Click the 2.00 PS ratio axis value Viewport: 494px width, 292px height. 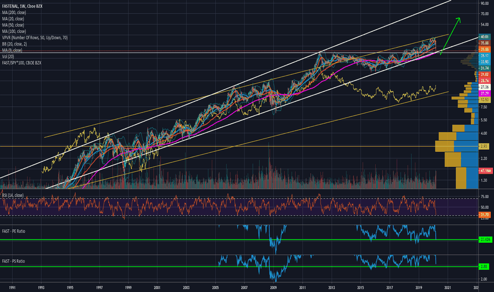tap(484, 279)
